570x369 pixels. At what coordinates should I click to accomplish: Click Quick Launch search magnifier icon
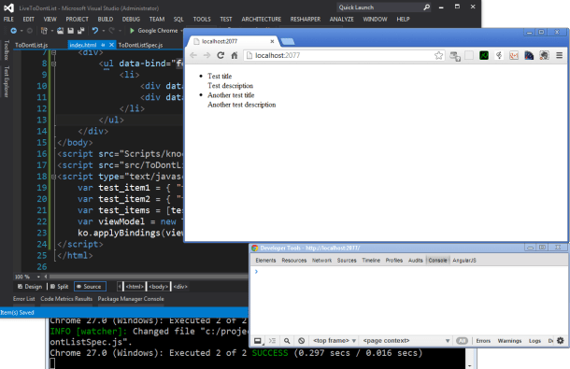click(426, 7)
